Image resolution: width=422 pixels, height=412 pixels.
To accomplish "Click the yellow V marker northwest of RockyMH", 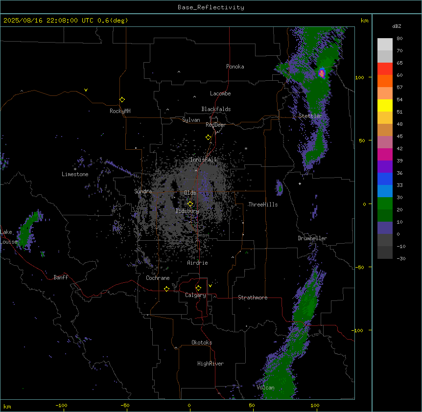I will pos(86,90).
